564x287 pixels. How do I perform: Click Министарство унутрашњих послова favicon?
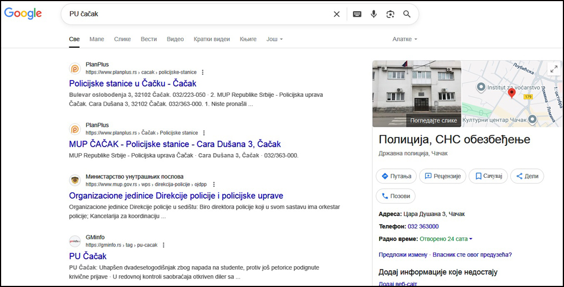(75, 181)
